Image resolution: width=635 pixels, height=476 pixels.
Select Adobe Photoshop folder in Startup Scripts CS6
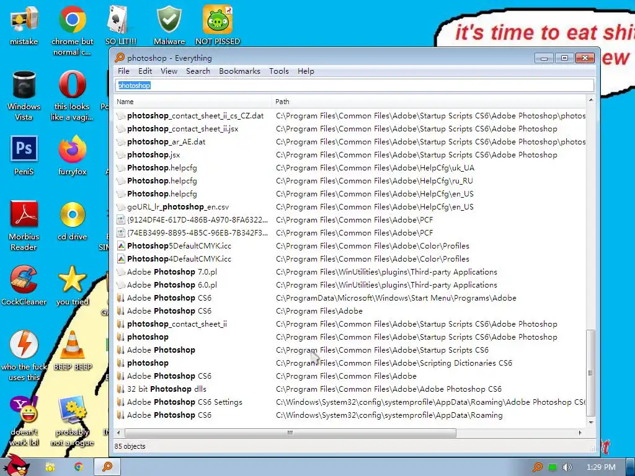coord(350,350)
